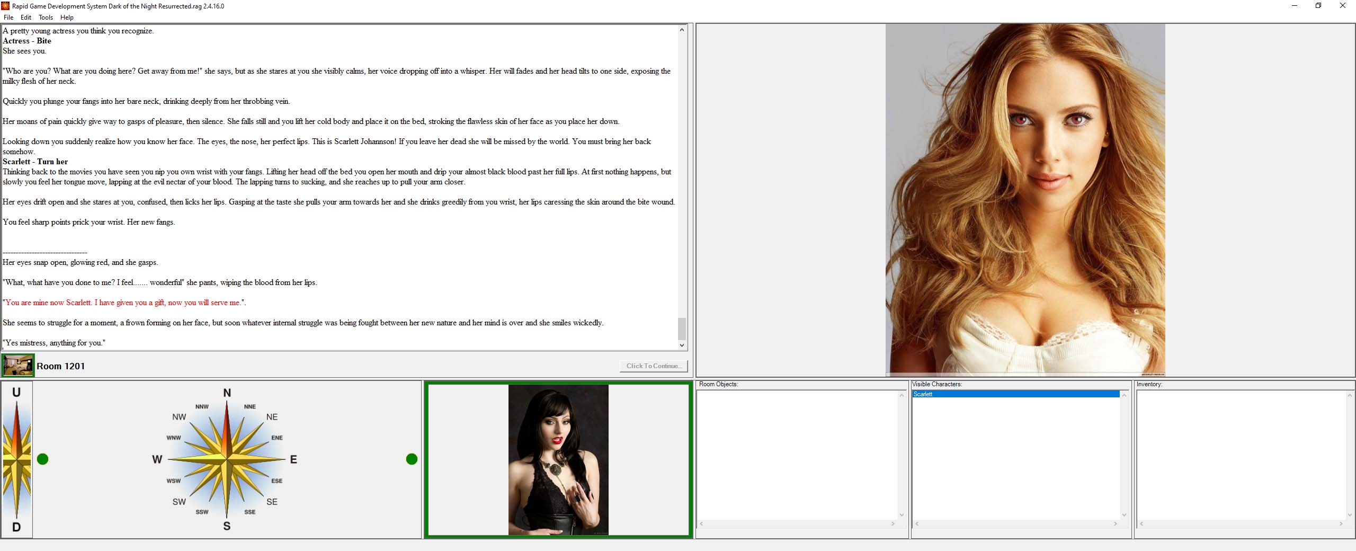The height and width of the screenshot is (551, 1356).
Task: Select Scarlett in Visible Characters list
Action: [x=923, y=394]
